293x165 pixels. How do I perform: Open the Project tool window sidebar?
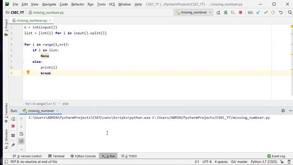6,27
